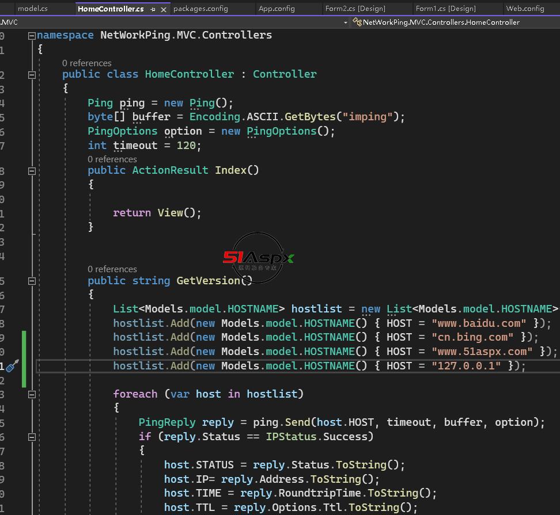Show references above HomeController class

[87, 63]
